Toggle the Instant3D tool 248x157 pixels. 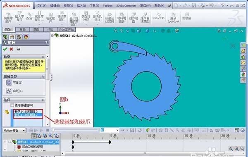click(x=158, y=16)
